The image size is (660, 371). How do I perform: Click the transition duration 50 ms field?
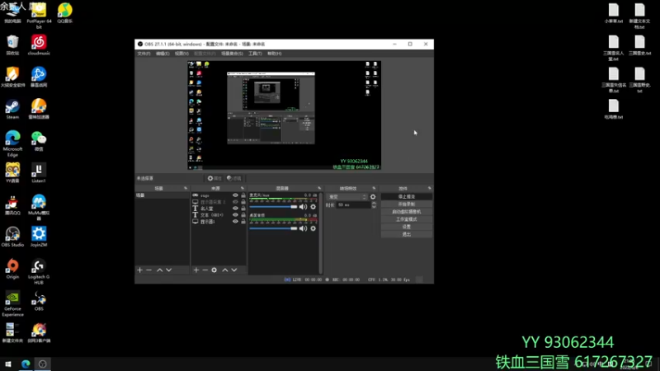point(354,204)
